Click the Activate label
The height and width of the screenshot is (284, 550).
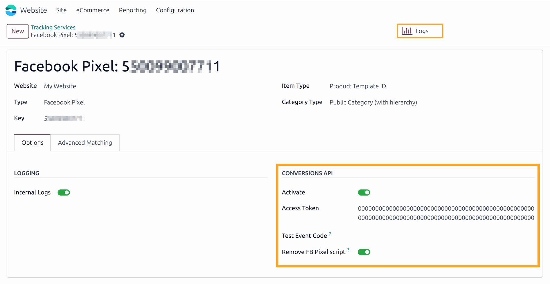(293, 192)
